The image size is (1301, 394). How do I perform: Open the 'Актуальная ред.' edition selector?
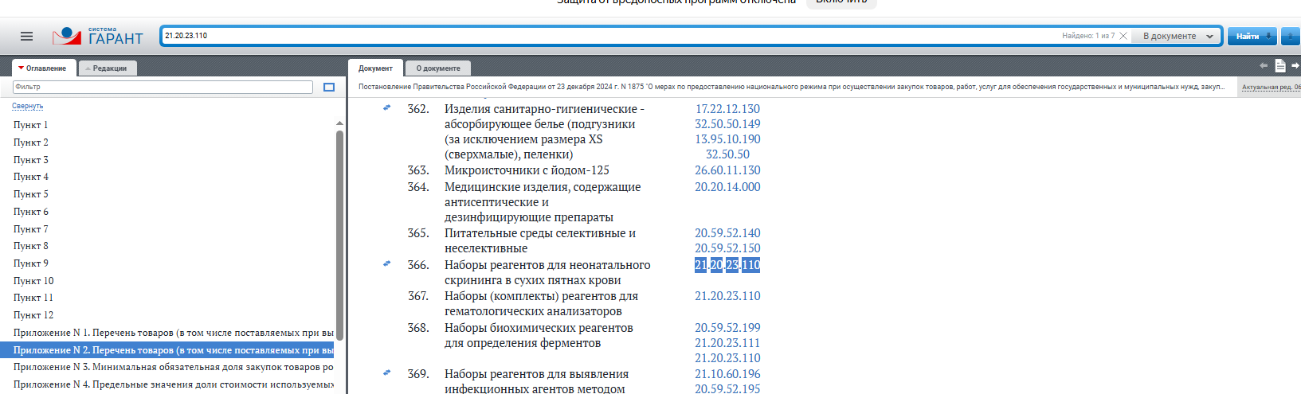click(1271, 87)
